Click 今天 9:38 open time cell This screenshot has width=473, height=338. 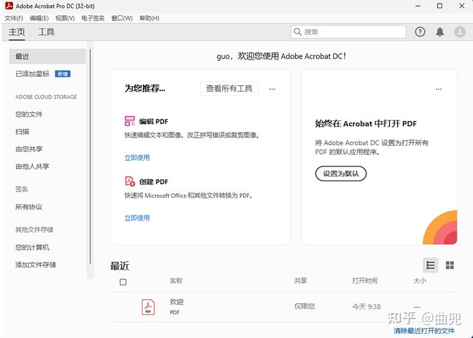click(x=367, y=307)
